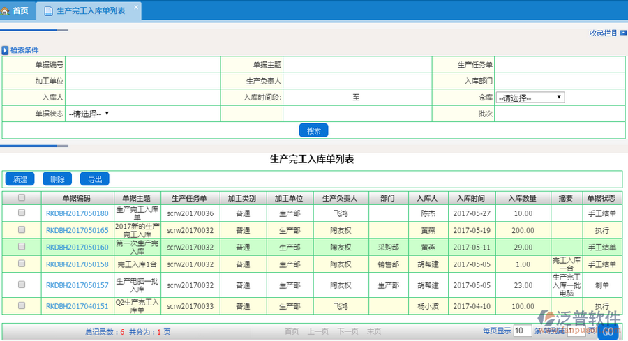Tick the checkbox for RKDBH2017040151
Image resolution: width=628 pixels, height=341 pixels.
[x=22, y=305]
